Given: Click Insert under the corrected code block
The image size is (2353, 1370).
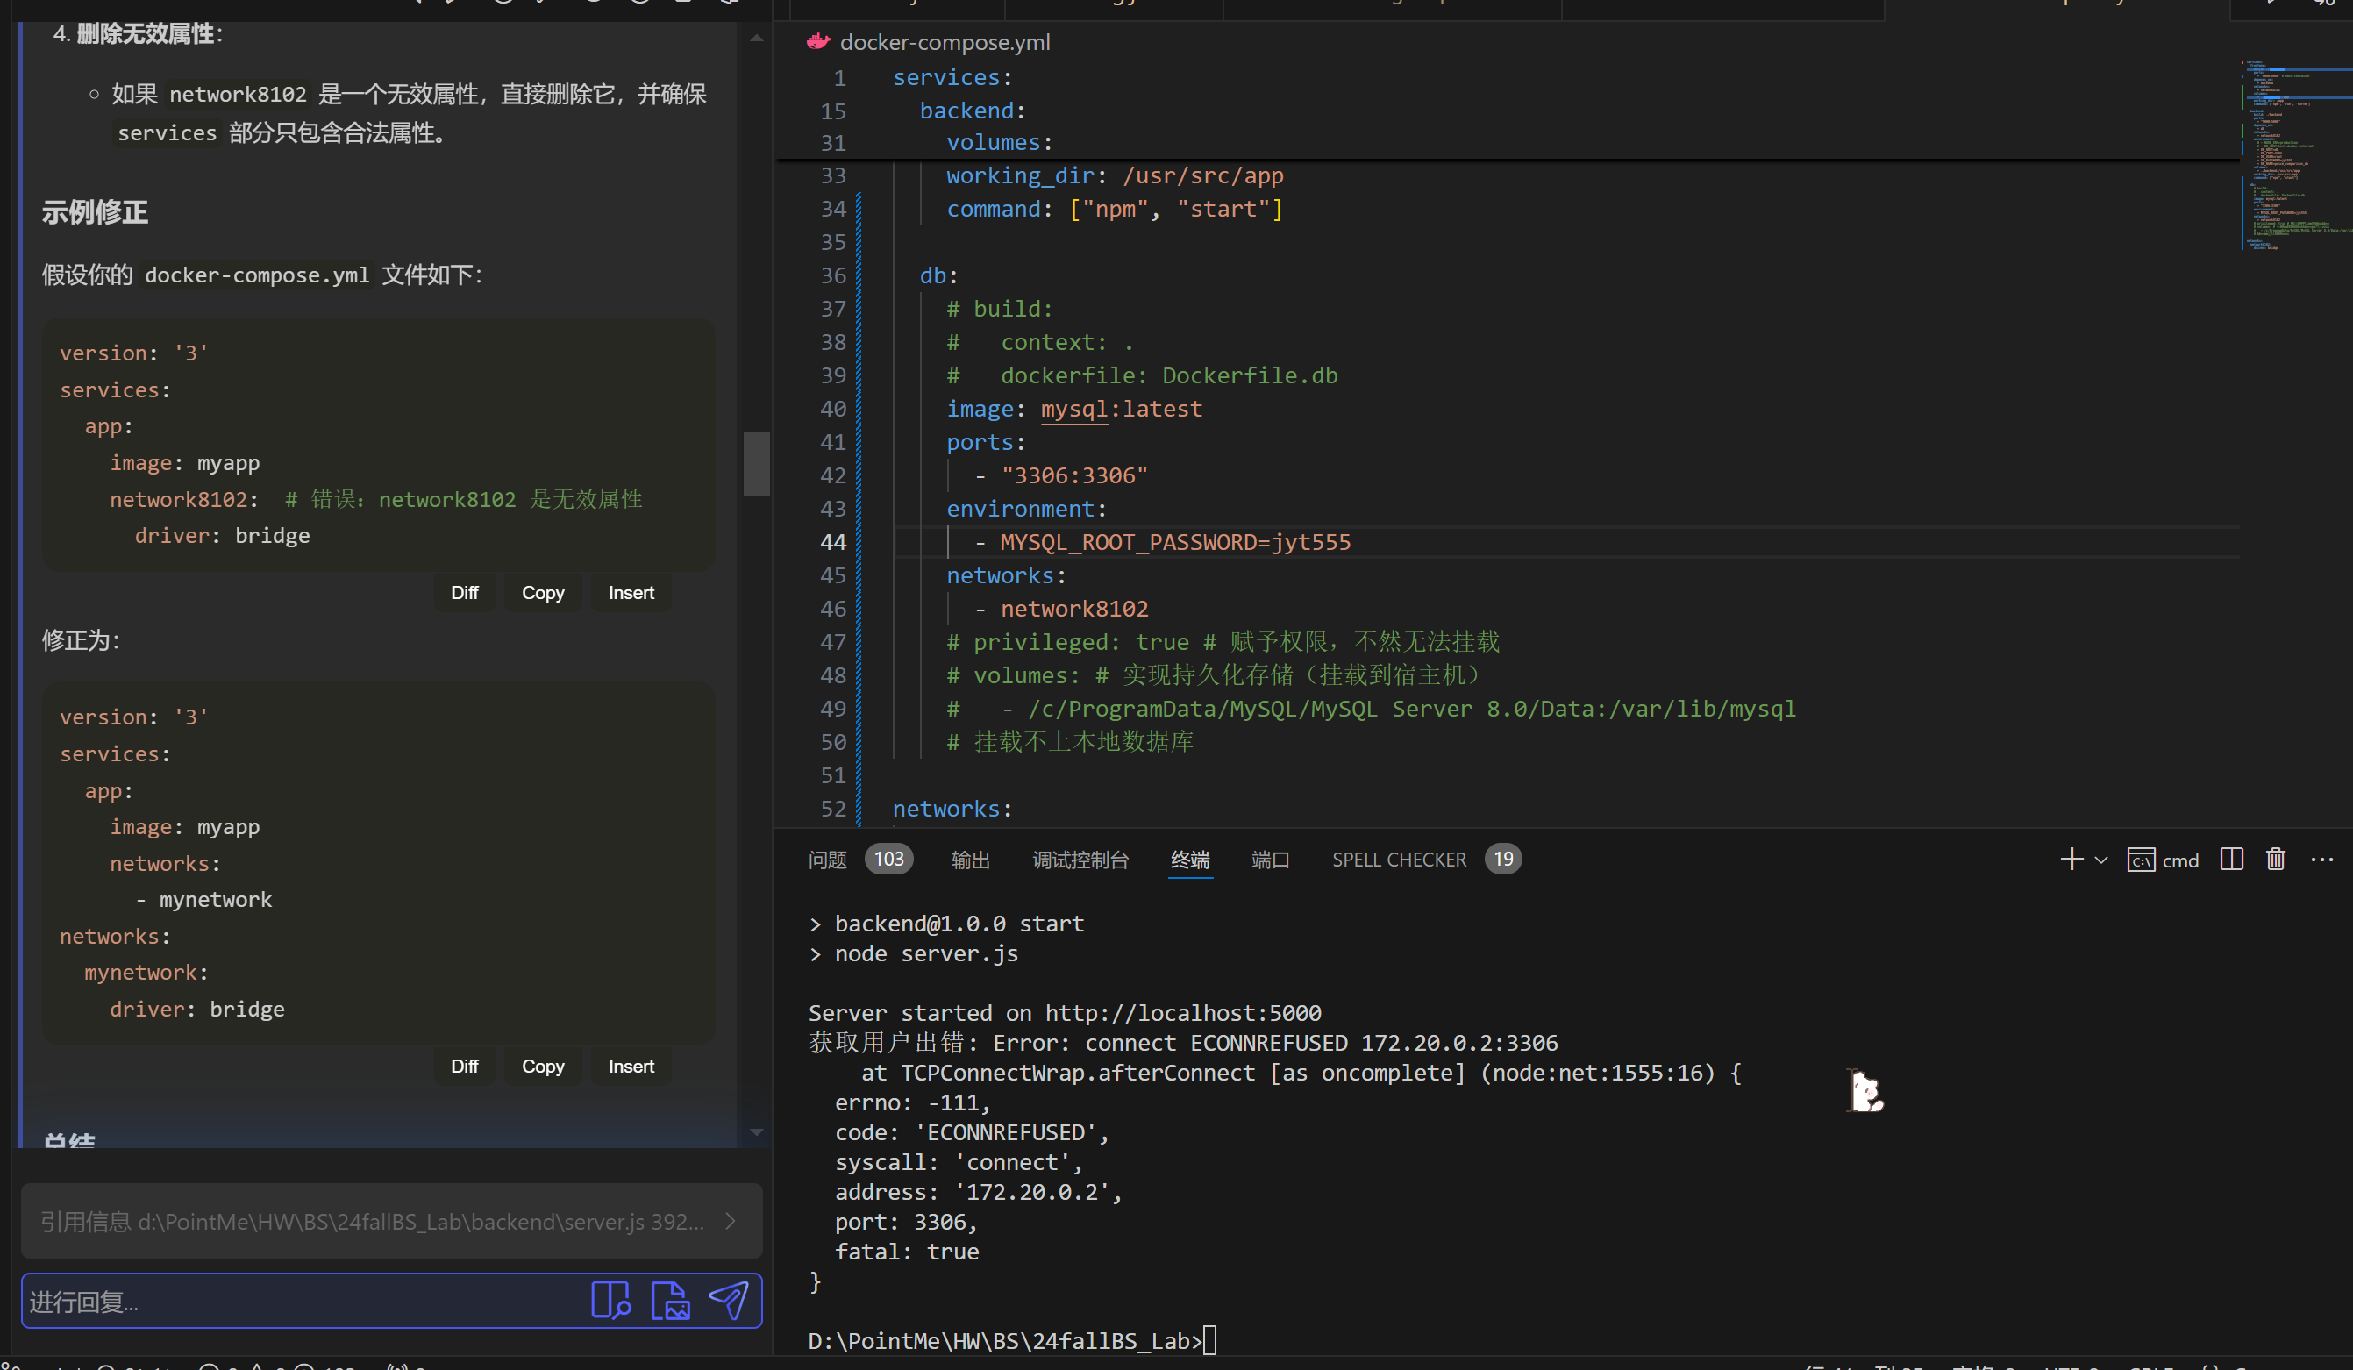Looking at the screenshot, I should point(631,1067).
